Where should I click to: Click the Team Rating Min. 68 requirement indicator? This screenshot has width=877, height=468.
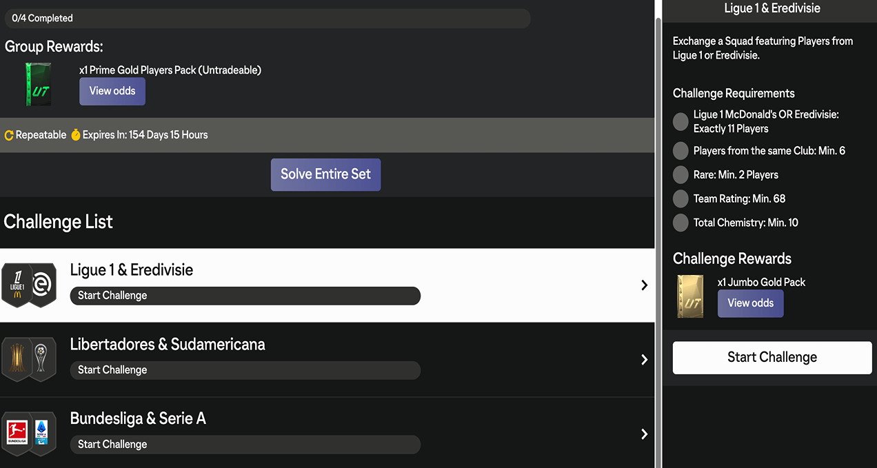coord(681,199)
